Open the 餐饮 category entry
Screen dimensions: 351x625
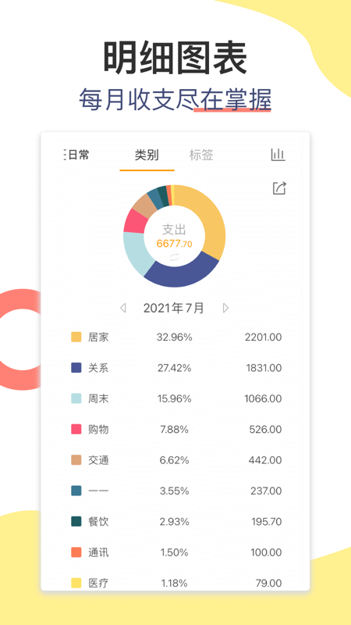(176, 521)
